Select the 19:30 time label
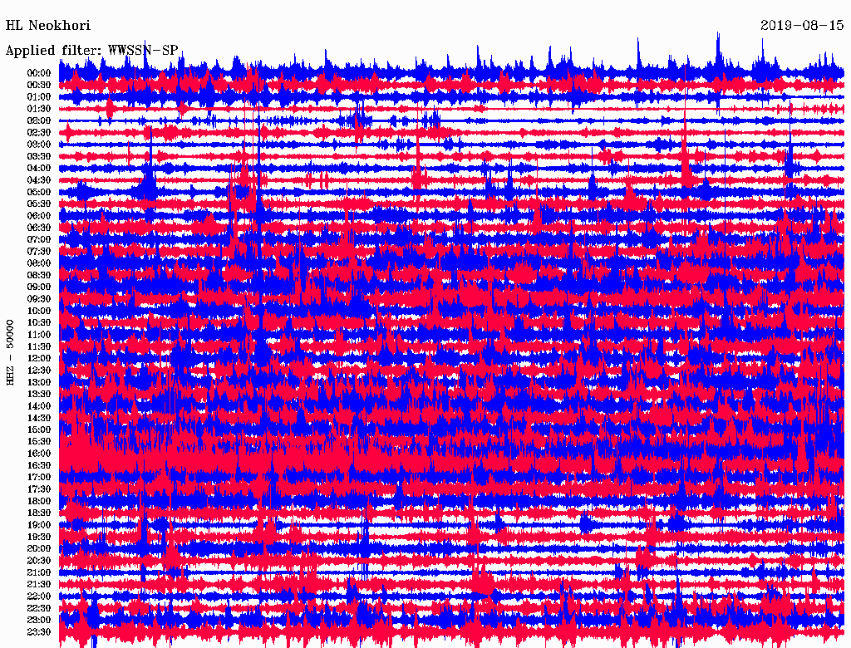 point(39,537)
